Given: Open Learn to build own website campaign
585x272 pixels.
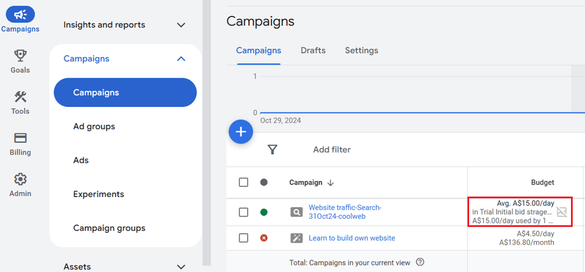Looking at the screenshot, I should pos(352,238).
